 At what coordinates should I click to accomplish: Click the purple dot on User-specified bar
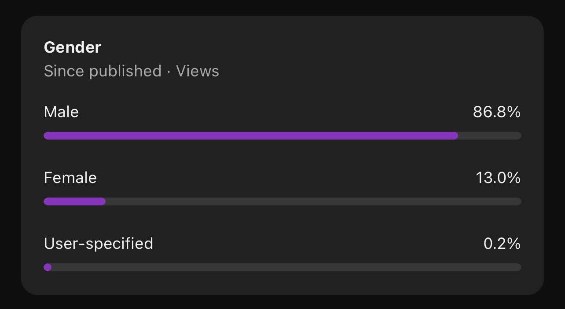pos(48,267)
